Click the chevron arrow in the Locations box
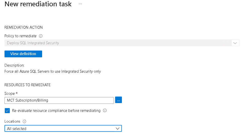 pyautogui.click(x=117, y=128)
